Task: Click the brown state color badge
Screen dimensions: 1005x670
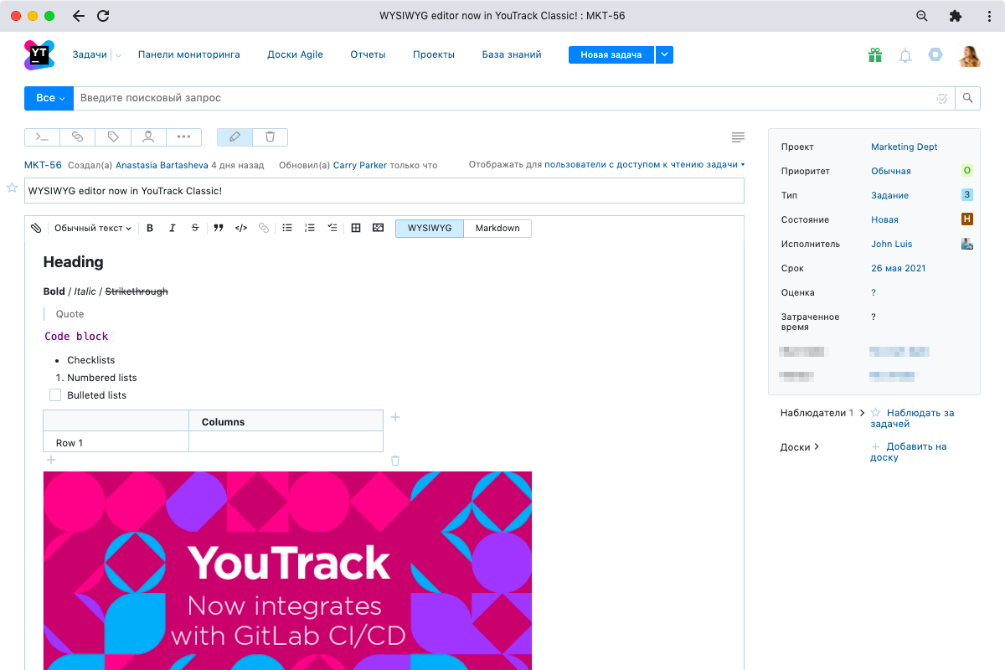Action: click(x=967, y=219)
